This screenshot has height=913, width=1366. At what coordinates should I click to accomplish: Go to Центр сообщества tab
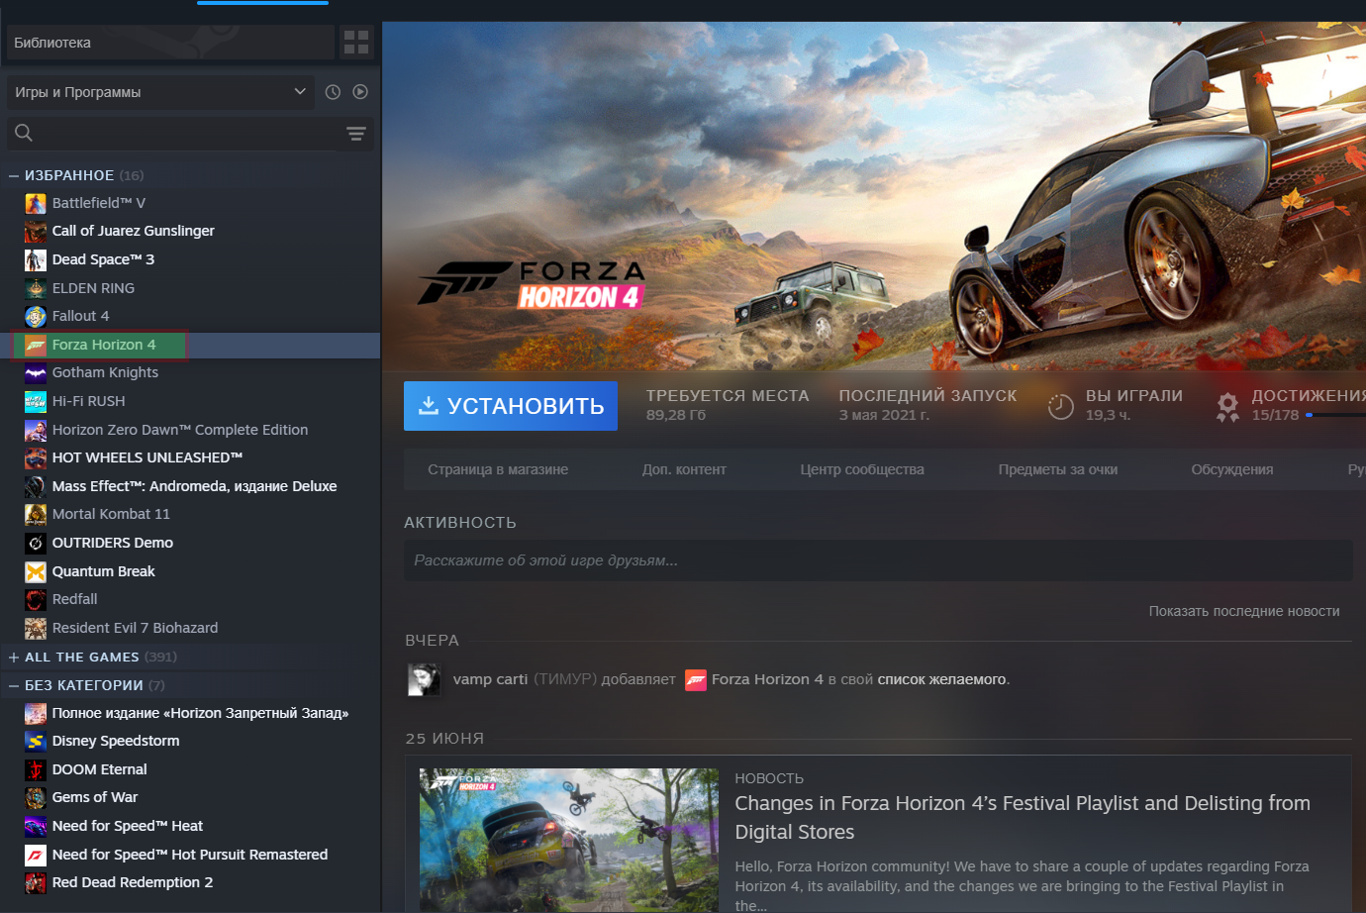tap(862, 469)
